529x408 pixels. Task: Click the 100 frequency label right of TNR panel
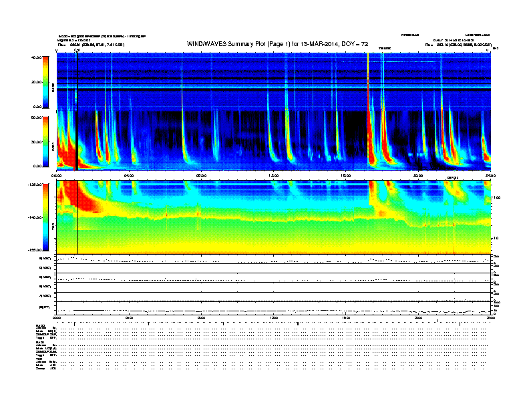(x=497, y=197)
